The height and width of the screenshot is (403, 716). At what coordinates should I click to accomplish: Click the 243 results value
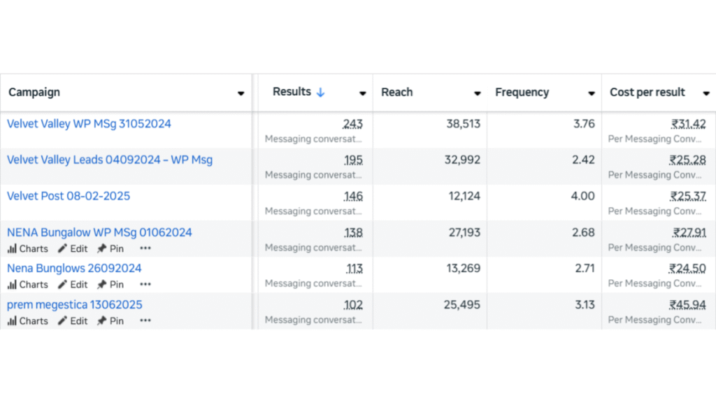coord(352,124)
